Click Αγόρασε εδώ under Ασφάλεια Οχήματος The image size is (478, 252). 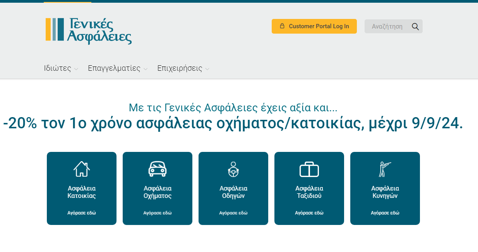click(x=158, y=213)
